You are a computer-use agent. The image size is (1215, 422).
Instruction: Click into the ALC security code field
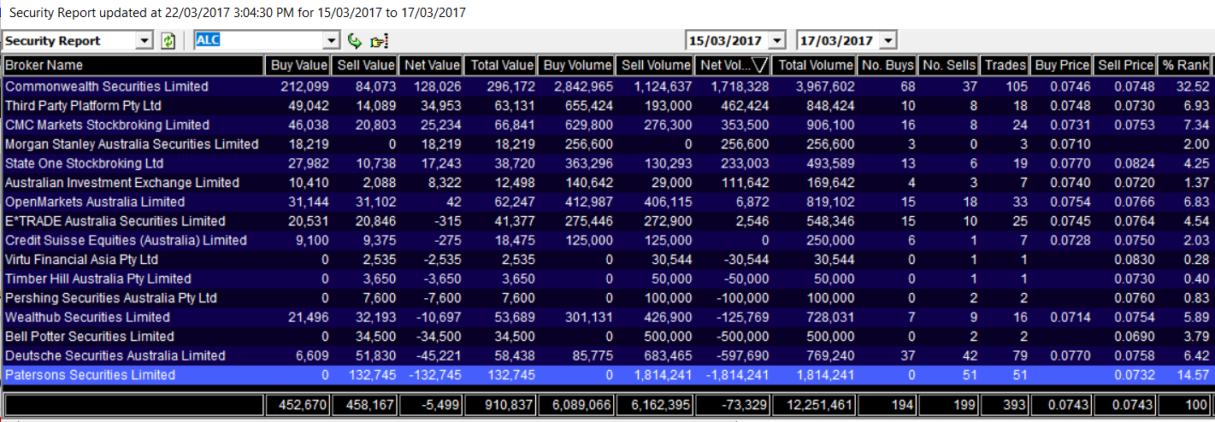click(259, 41)
